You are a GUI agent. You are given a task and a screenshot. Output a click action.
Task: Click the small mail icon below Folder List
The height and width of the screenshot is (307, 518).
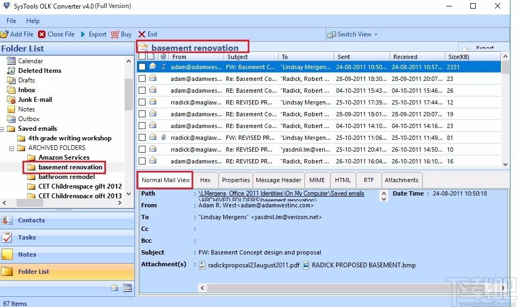tap(115, 288)
